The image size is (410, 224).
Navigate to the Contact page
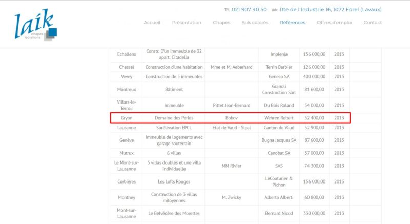(373, 23)
